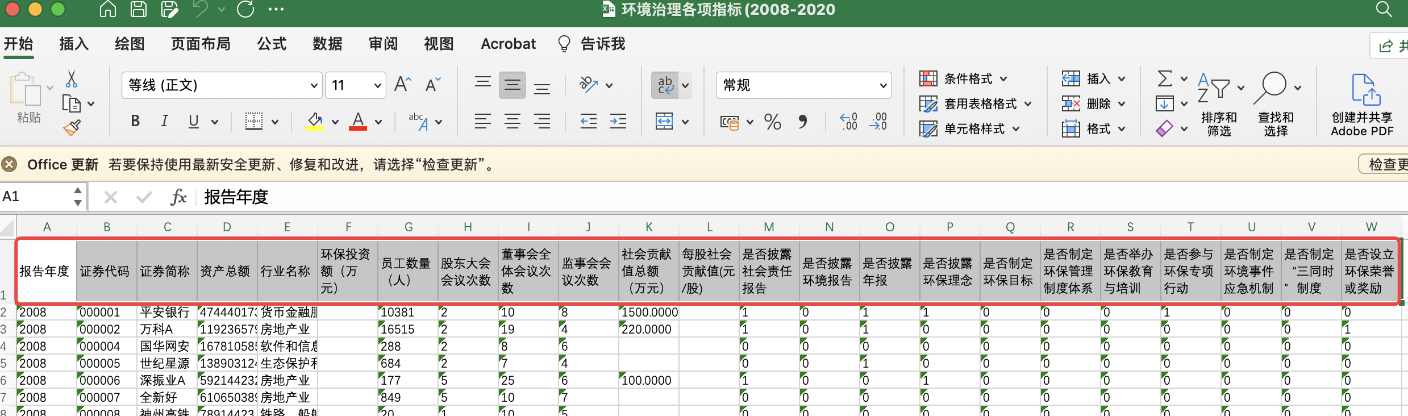Decrease decimal places
Image resolution: width=1408 pixels, height=416 pixels.
tap(878, 121)
